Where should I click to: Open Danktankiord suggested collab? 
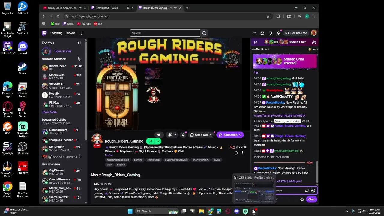point(62,131)
